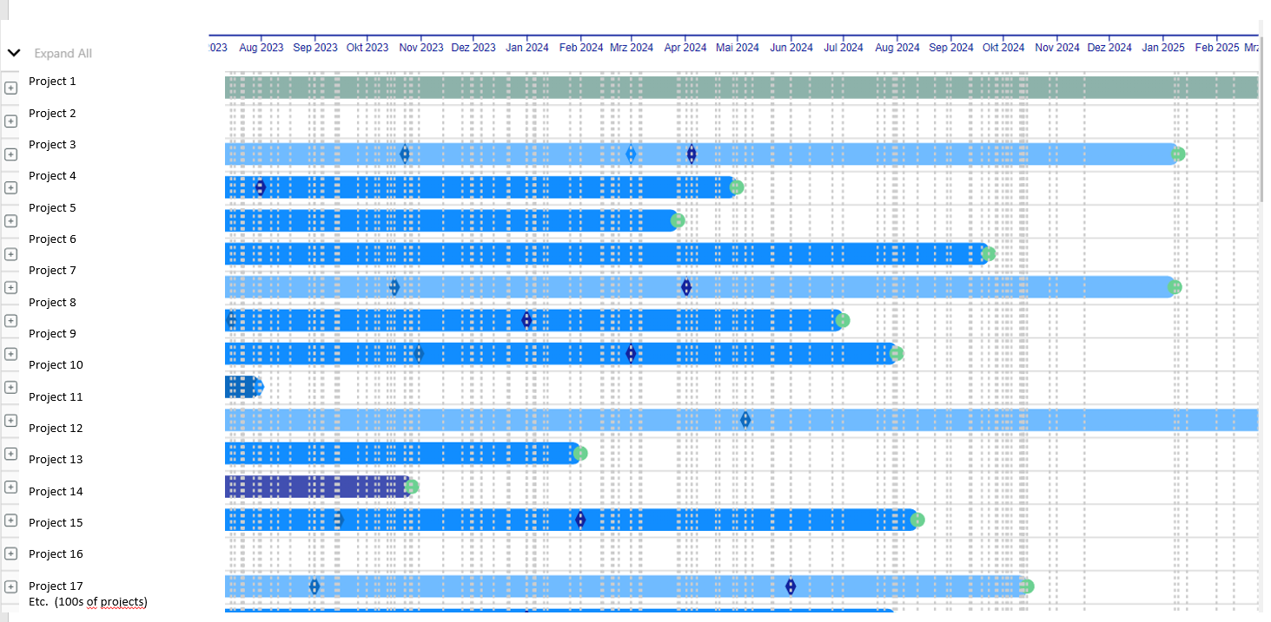The height and width of the screenshot is (622, 1271).
Task: Click the Okt 2023 month header
Action: tap(367, 48)
